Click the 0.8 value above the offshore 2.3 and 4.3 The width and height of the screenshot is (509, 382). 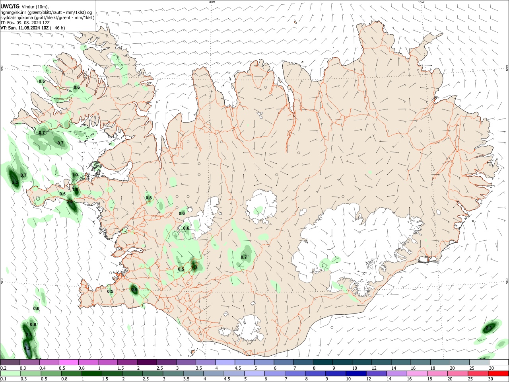tap(33, 324)
